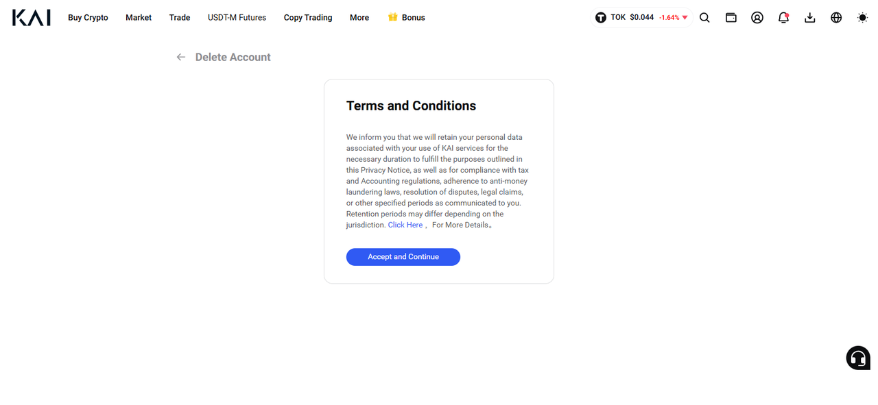The width and height of the screenshot is (878, 405).
Task: Open language selector globe icon
Action: [836, 18]
